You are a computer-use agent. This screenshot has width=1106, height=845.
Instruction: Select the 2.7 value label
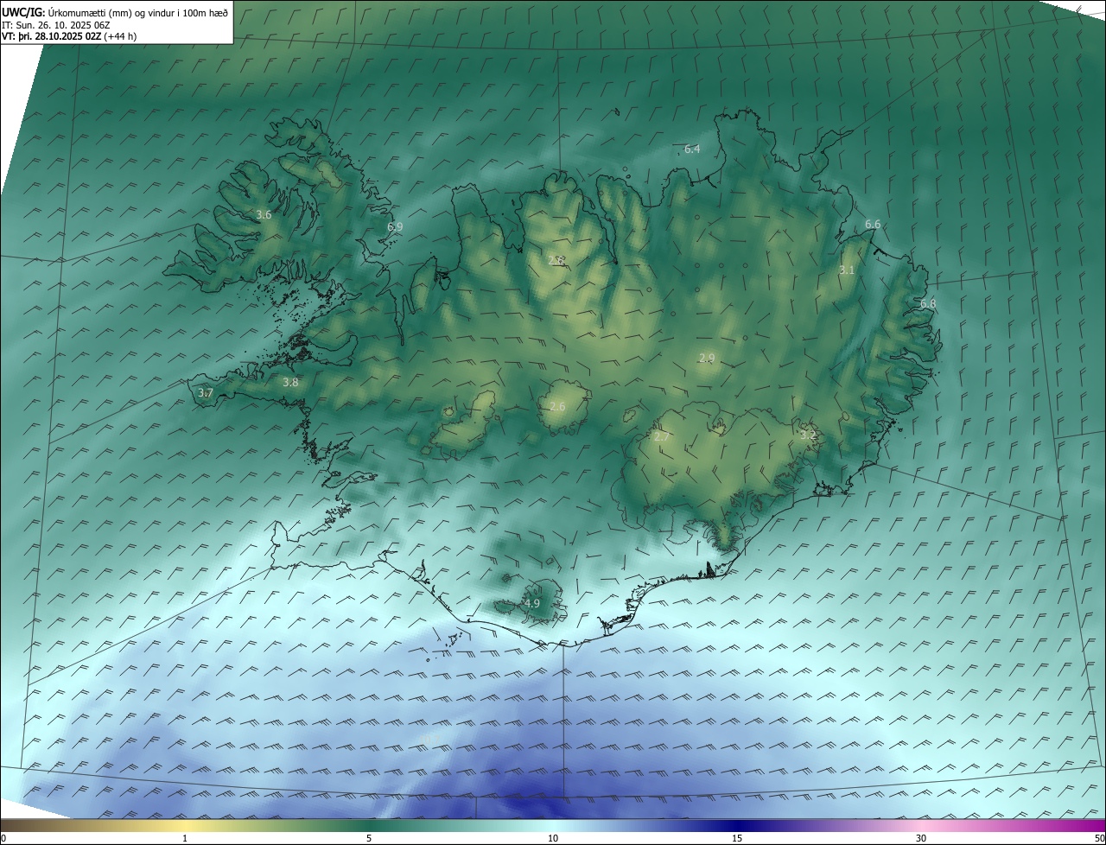click(661, 438)
